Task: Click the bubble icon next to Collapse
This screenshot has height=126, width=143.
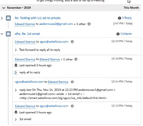Action: [118, 34]
